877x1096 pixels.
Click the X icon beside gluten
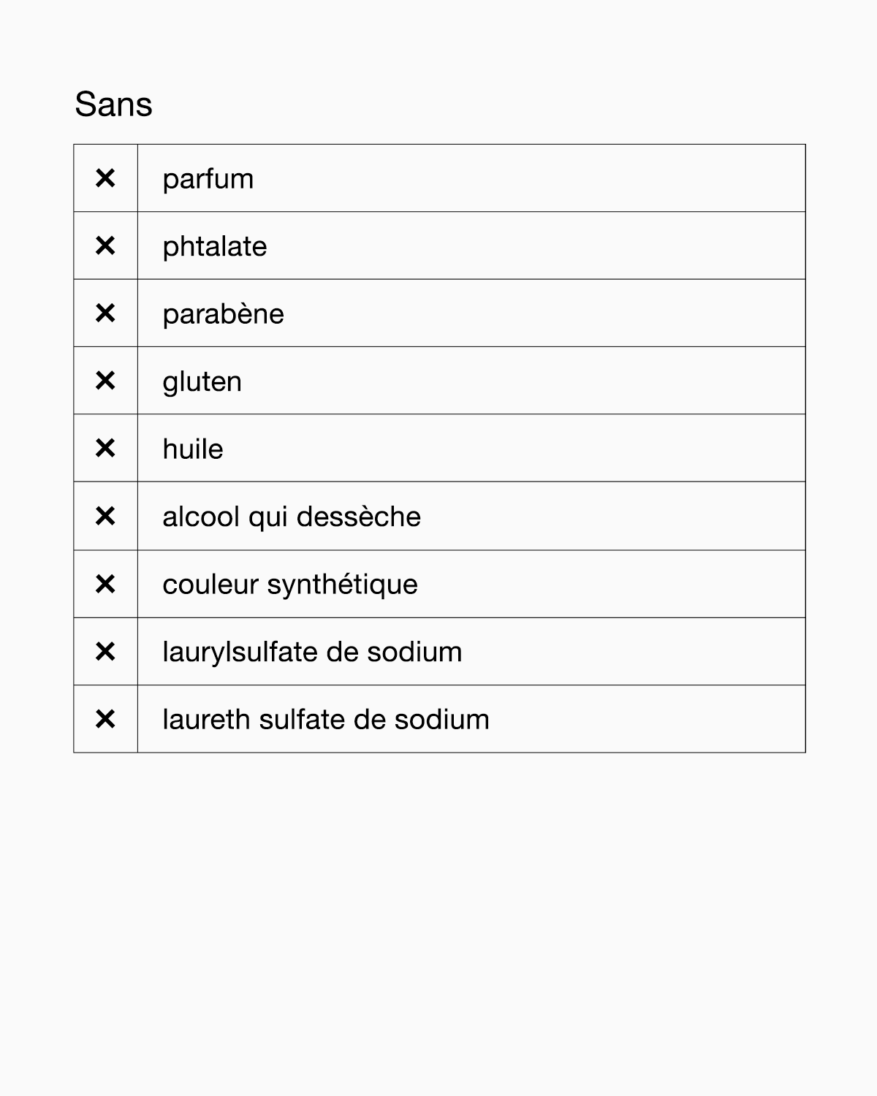(105, 381)
